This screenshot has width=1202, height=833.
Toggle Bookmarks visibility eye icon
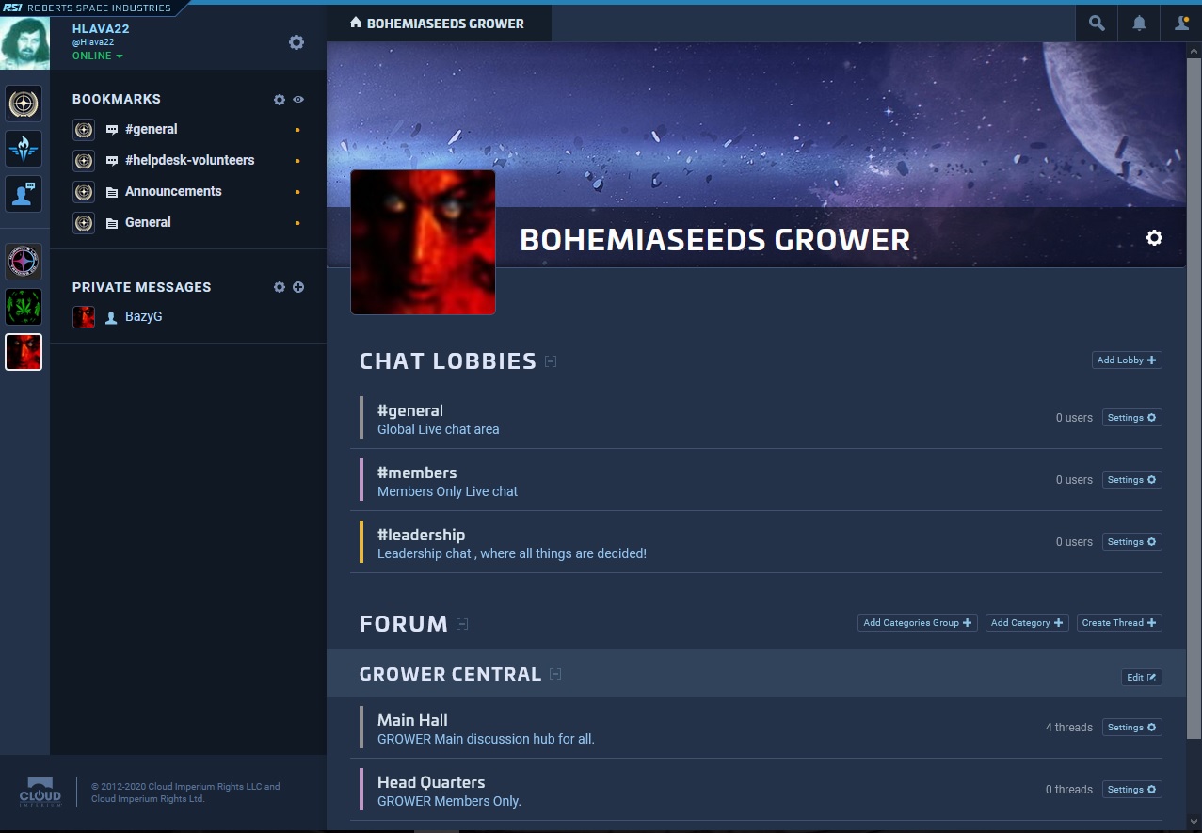tap(298, 99)
